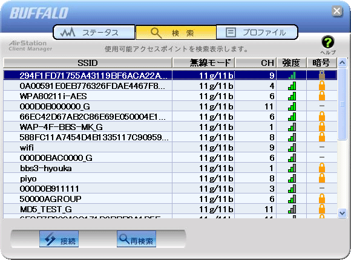Click the green question mark help icon
This screenshot has width=351, height=260.
click(328, 42)
